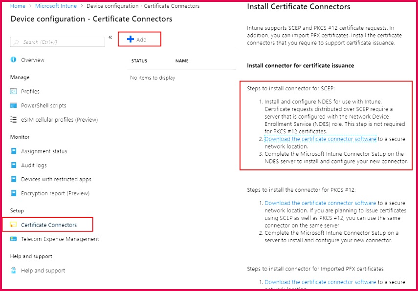Open Devices with restricted apps
Viewport: 418px width, 291px height.
tap(56, 179)
